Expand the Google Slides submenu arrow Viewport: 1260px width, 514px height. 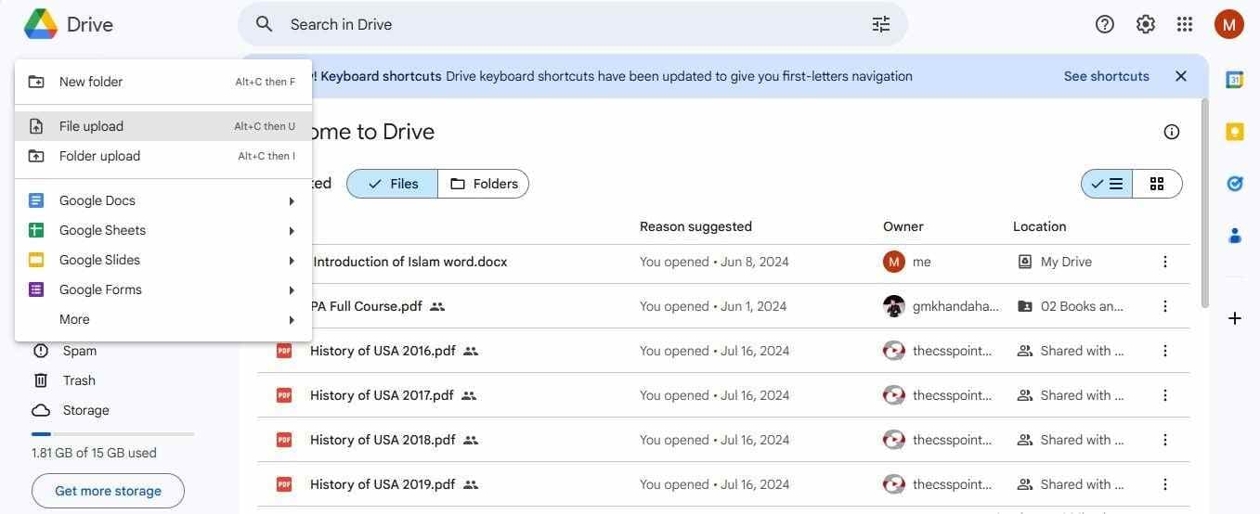pyautogui.click(x=292, y=260)
